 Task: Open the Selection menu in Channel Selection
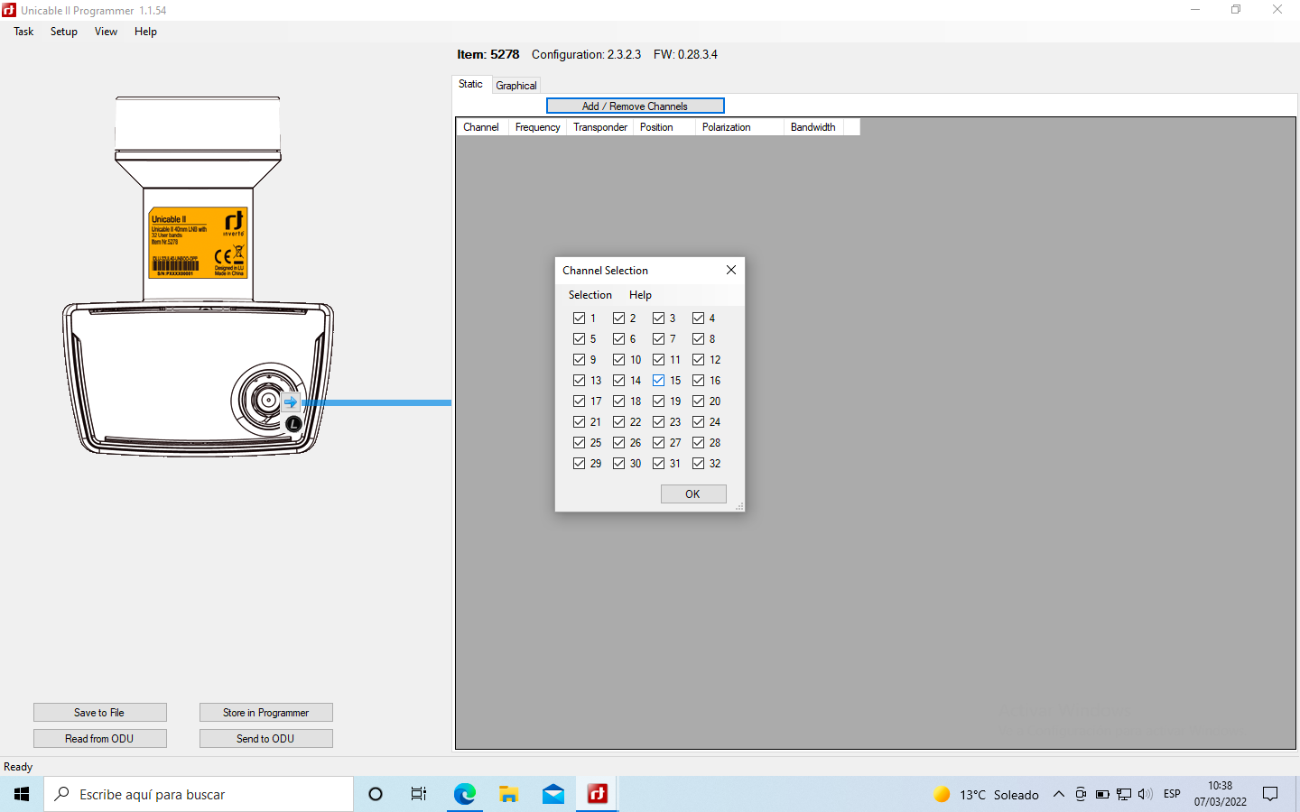point(590,295)
